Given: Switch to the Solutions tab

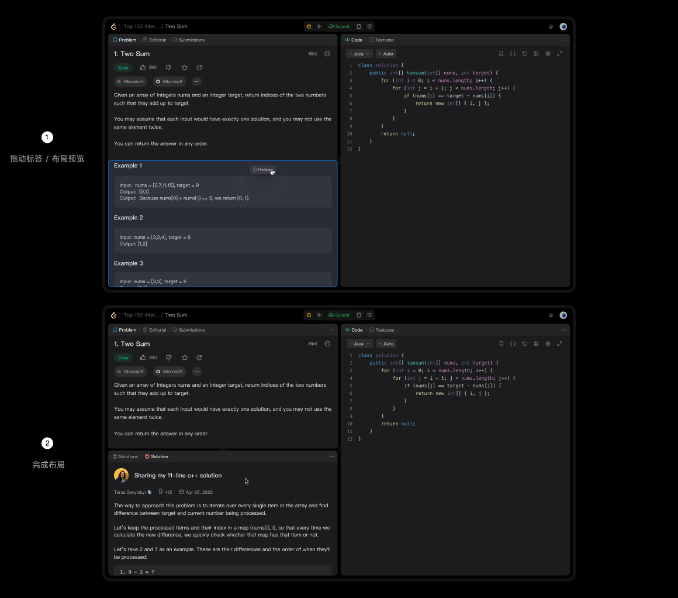Looking at the screenshot, I should [x=125, y=456].
